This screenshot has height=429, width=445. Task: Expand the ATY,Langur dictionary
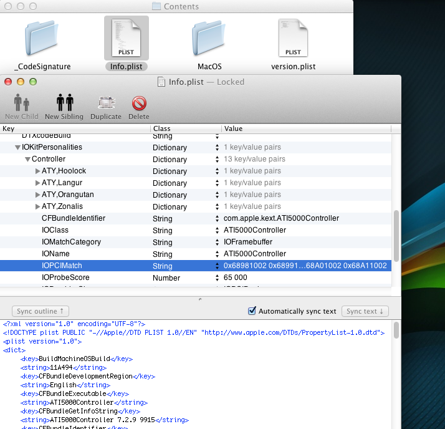(x=37, y=183)
